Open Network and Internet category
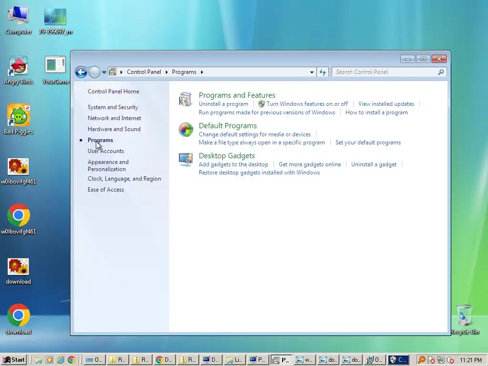Image resolution: width=488 pixels, height=366 pixels. (x=114, y=118)
